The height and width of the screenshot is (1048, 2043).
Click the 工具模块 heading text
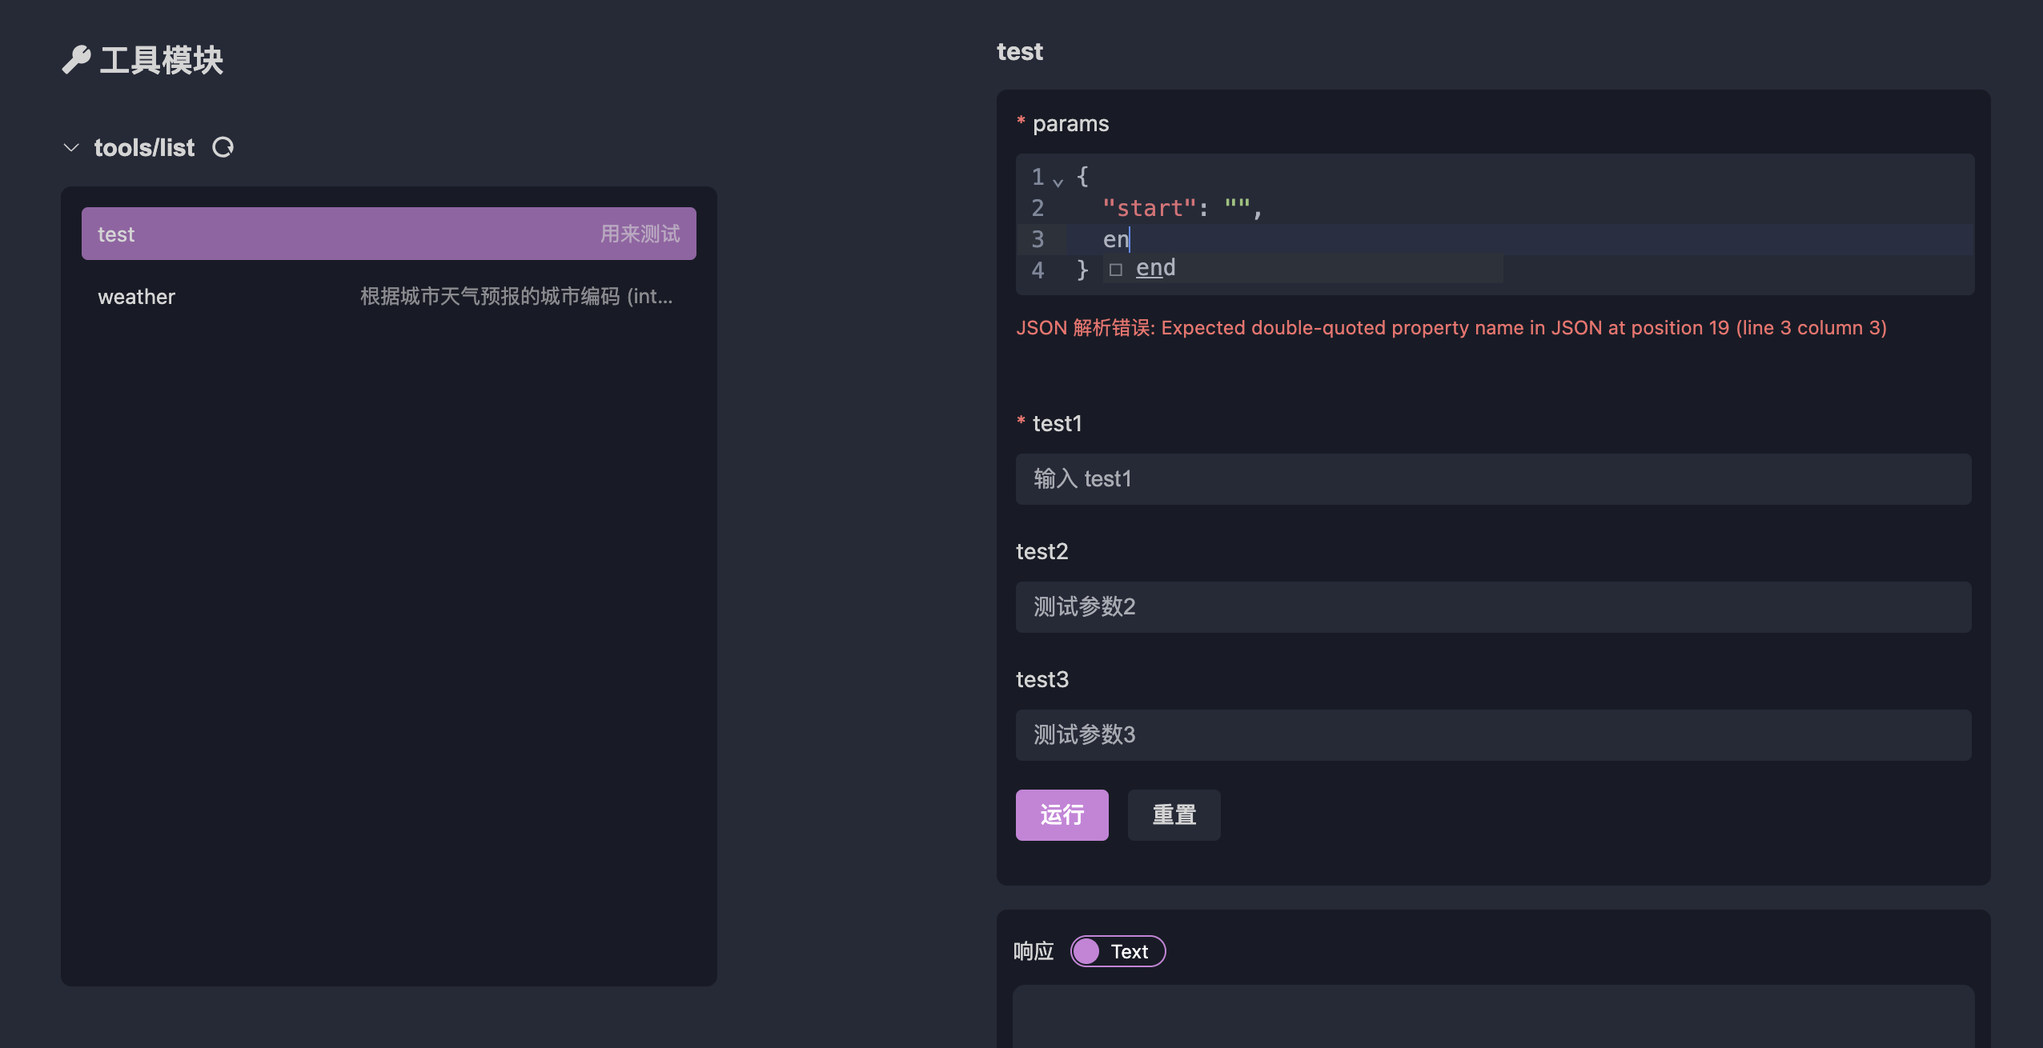click(x=161, y=60)
